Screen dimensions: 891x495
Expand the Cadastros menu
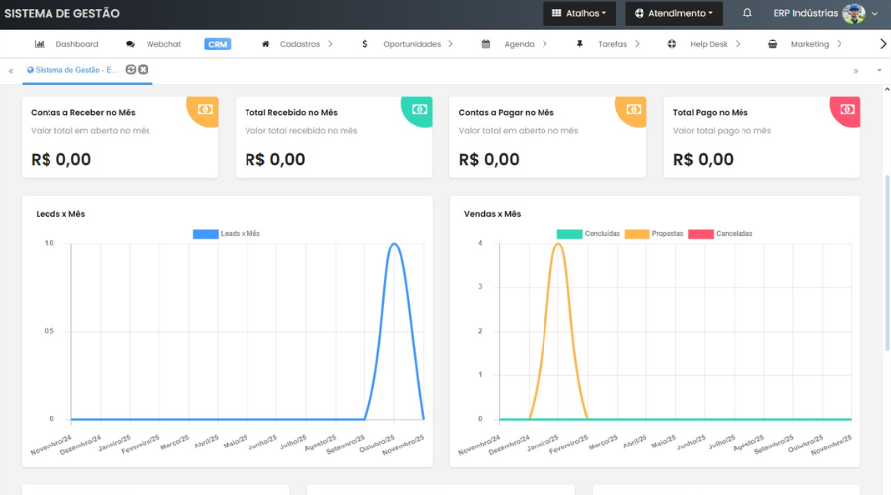pos(299,44)
